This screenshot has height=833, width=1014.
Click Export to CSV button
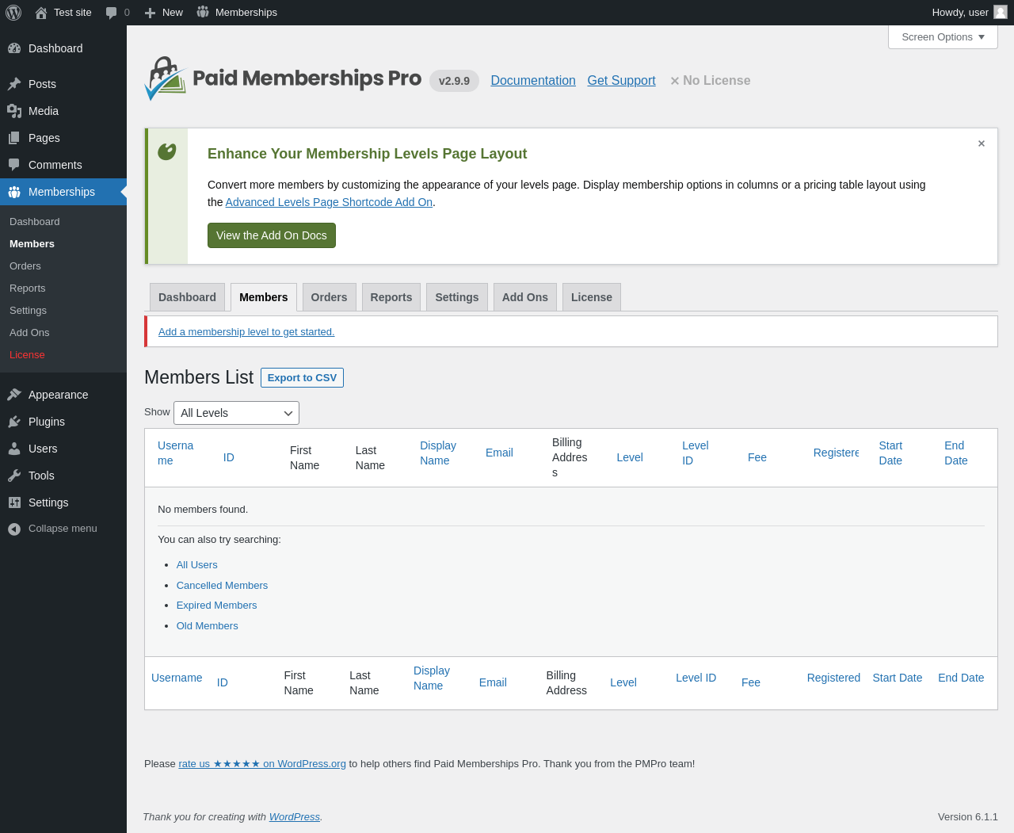tap(302, 378)
